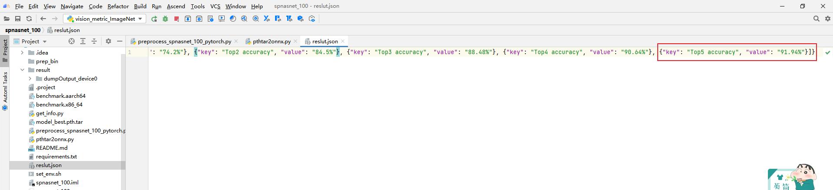Screen dimensions: 833x190
Task: Select README.md in project tree
Action: pyautogui.click(x=52, y=148)
